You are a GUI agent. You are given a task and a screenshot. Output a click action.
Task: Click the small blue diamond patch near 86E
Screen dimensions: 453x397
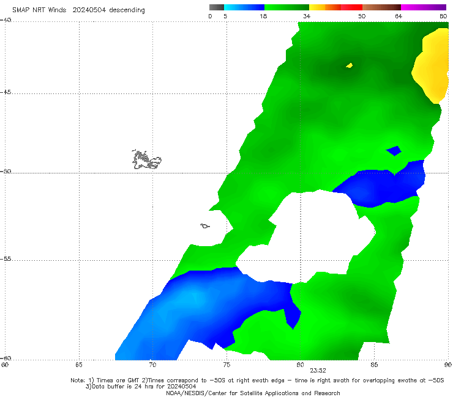coord(394,151)
